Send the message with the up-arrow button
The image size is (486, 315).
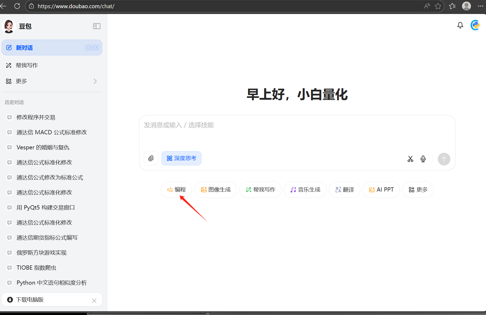pos(444,159)
